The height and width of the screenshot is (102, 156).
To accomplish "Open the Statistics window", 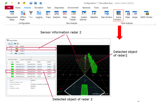I will pos(94,15).
